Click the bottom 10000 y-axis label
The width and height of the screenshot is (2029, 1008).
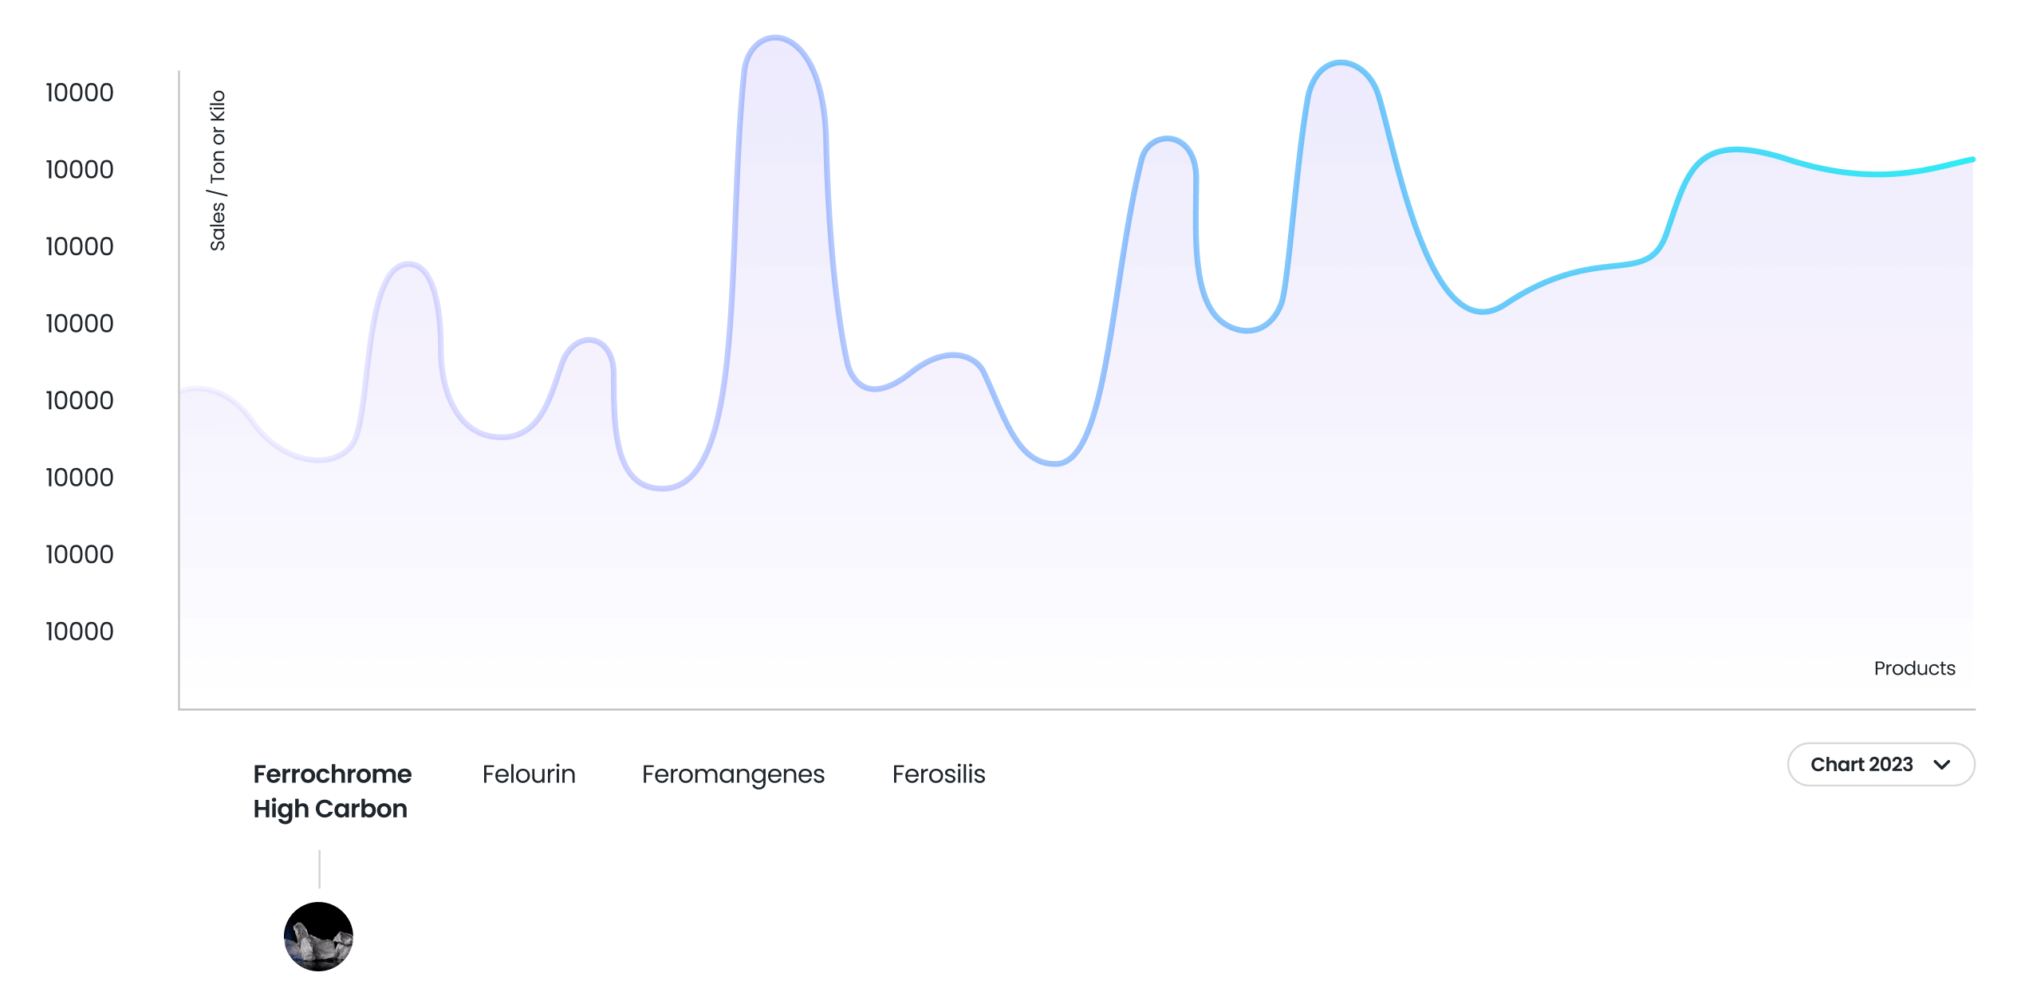[x=80, y=632]
